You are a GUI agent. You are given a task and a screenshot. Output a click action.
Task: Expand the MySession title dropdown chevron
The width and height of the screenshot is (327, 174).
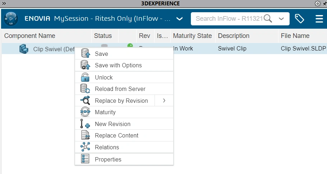(x=180, y=19)
